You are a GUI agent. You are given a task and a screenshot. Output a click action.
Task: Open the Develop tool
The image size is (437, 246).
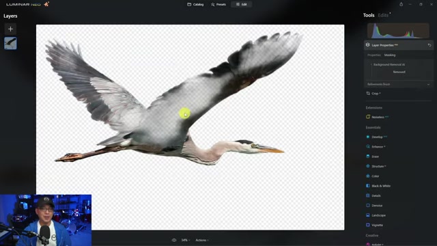[x=376, y=137]
